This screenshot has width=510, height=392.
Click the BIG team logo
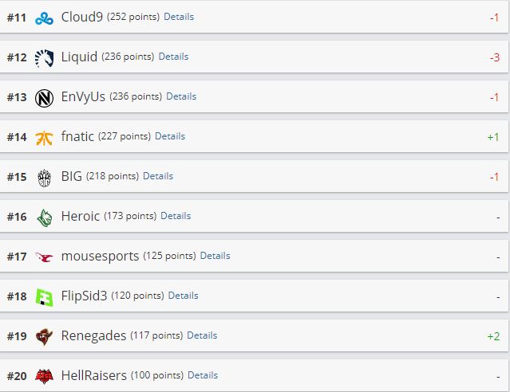[x=44, y=177]
